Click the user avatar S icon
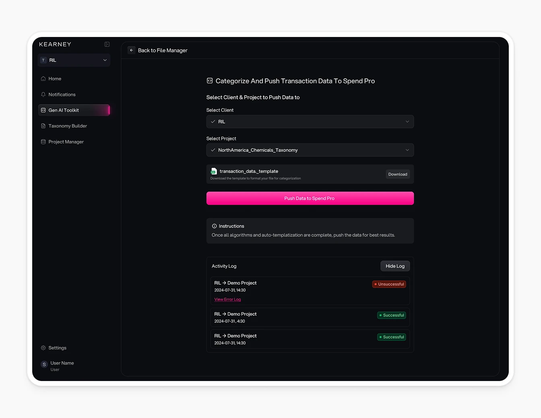The image size is (541, 418). [44, 365]
